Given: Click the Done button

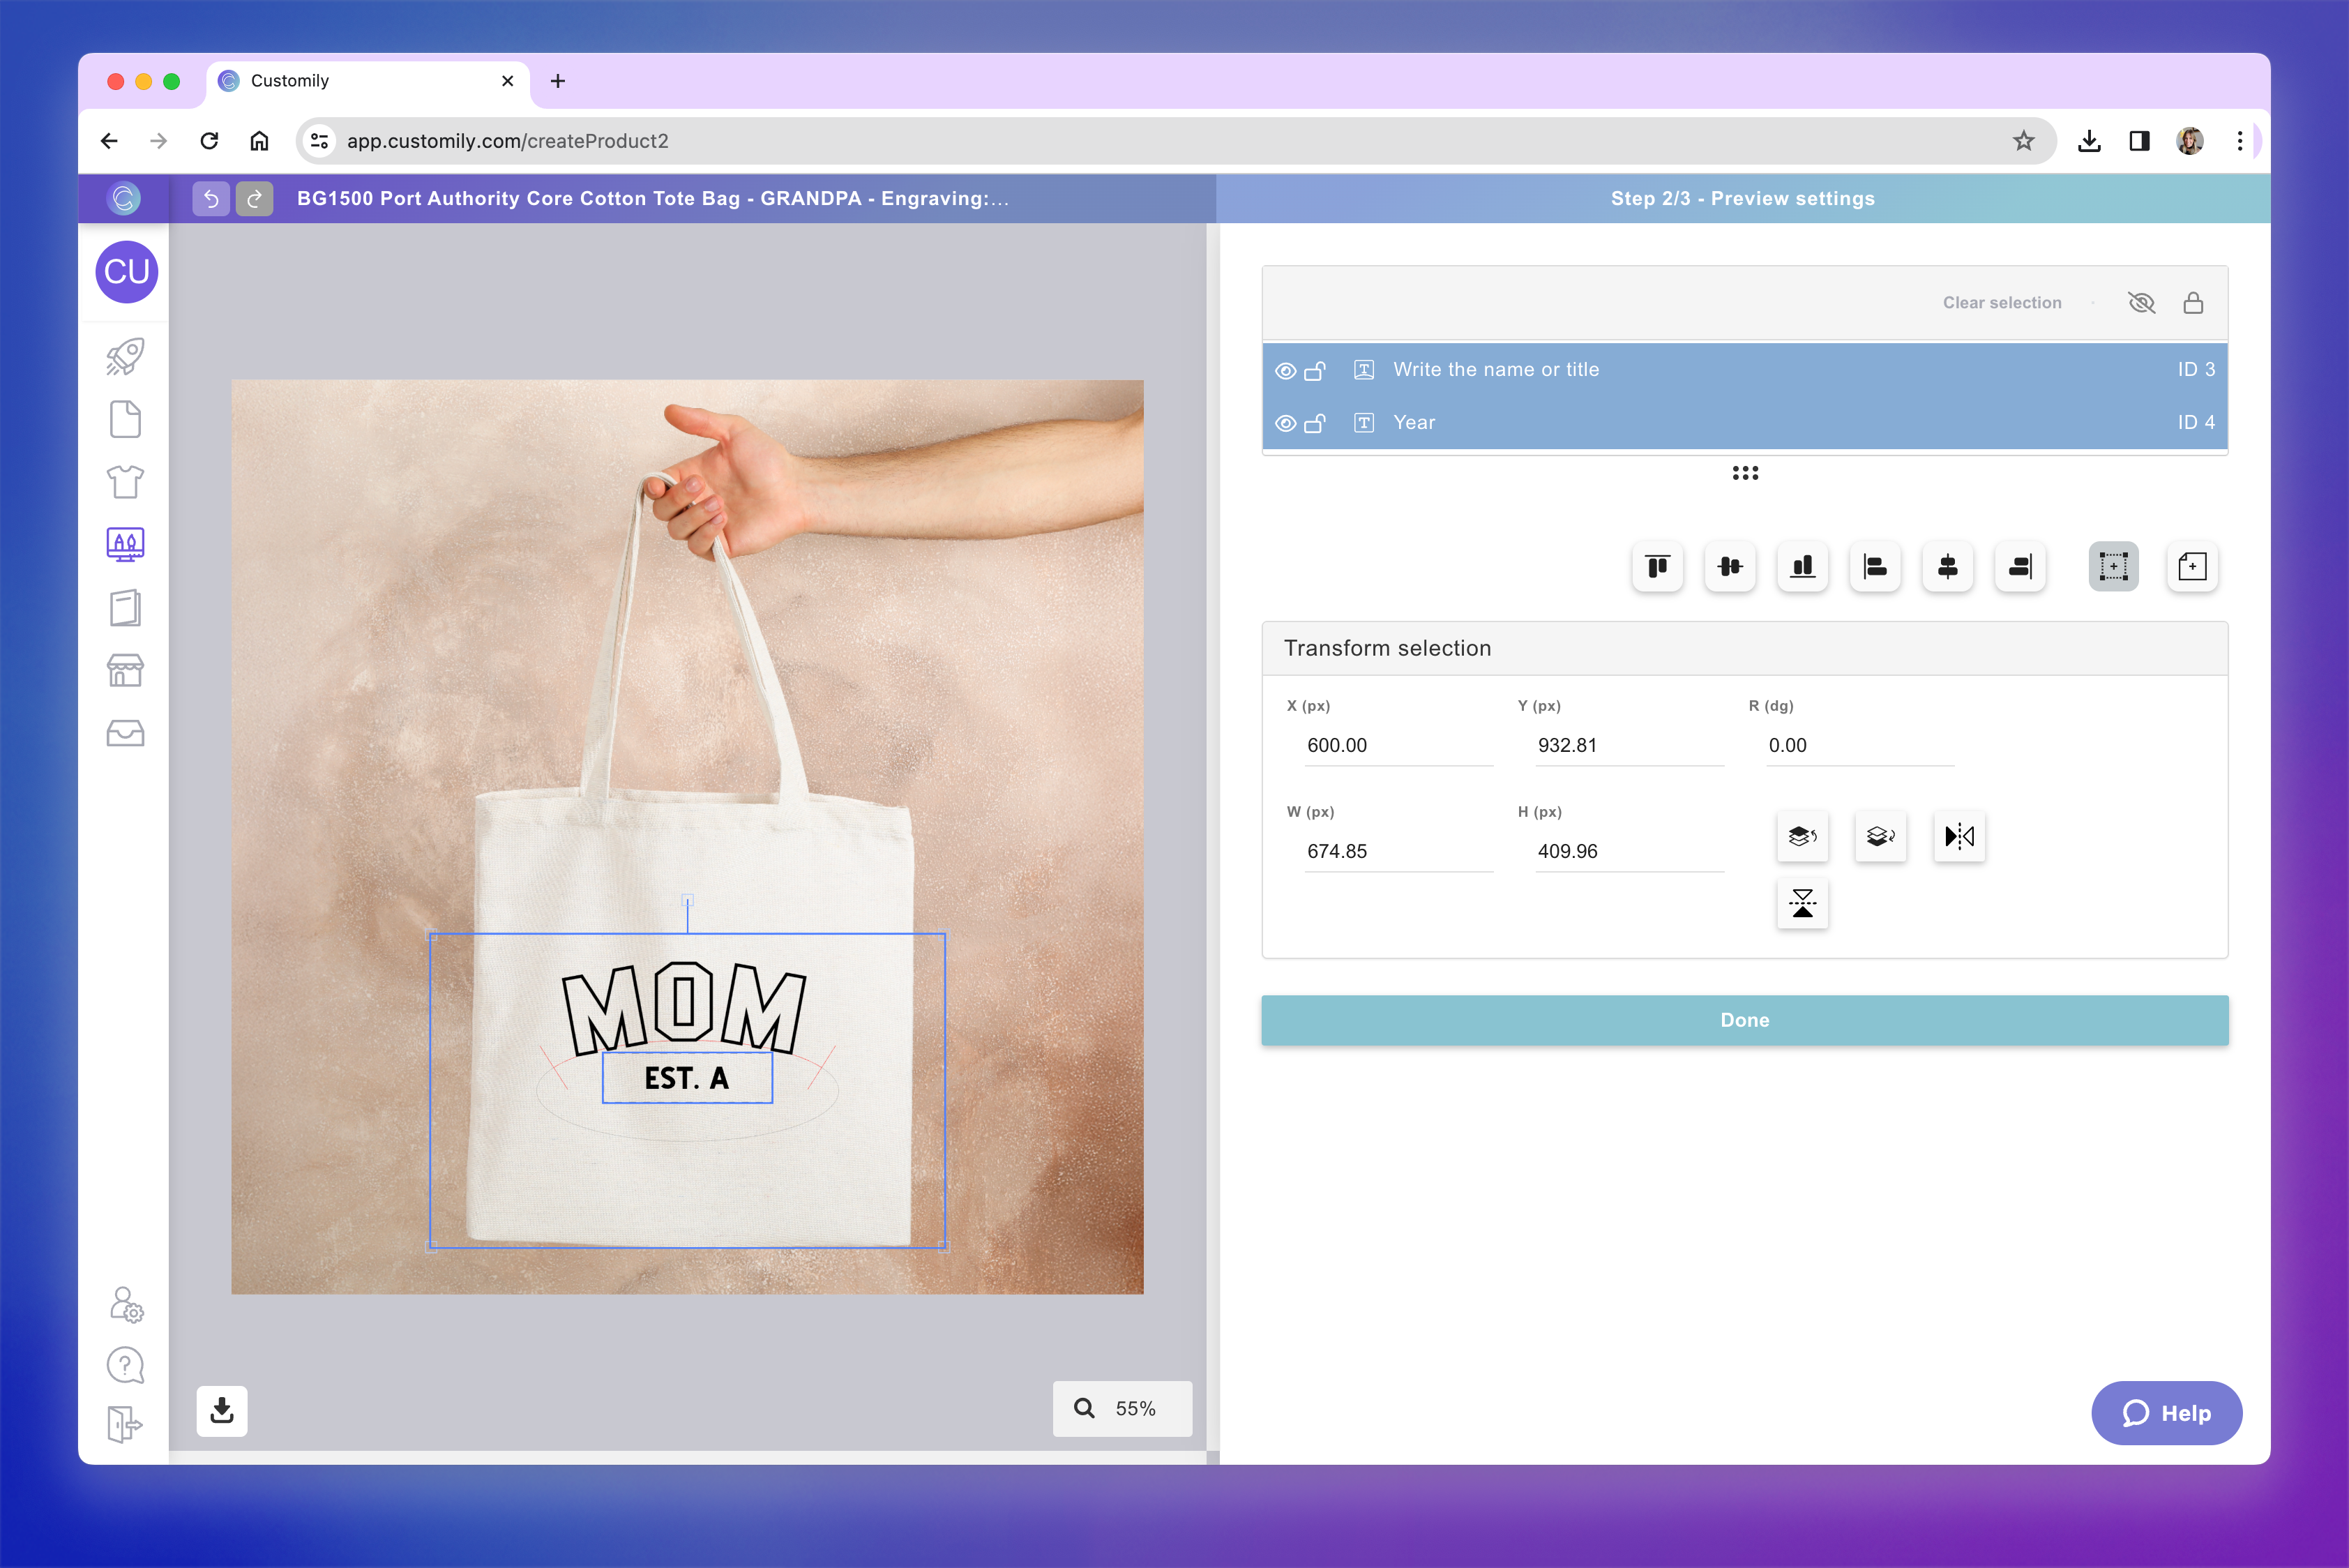Looking at the screenshot, I should click(x=1744, y=1020).
